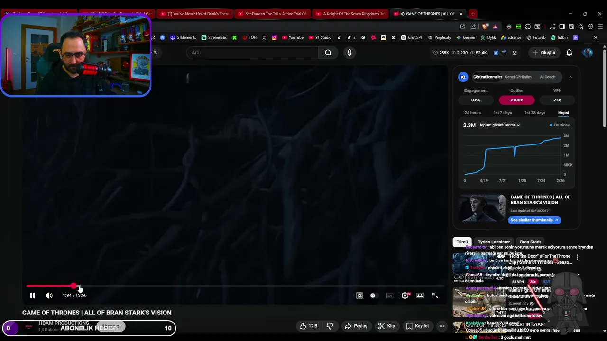Enter fullscreen mode in the player
The width and height of the screenshot is (607, 341).
tap(435, 296)
